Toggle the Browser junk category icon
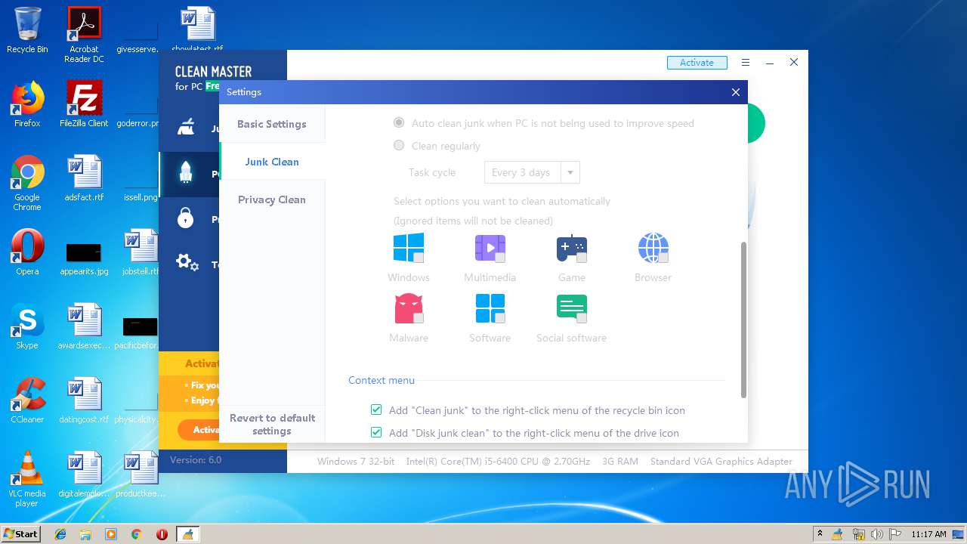The width and height of the screenshot is (967, 544). click(x=653, y=248)
